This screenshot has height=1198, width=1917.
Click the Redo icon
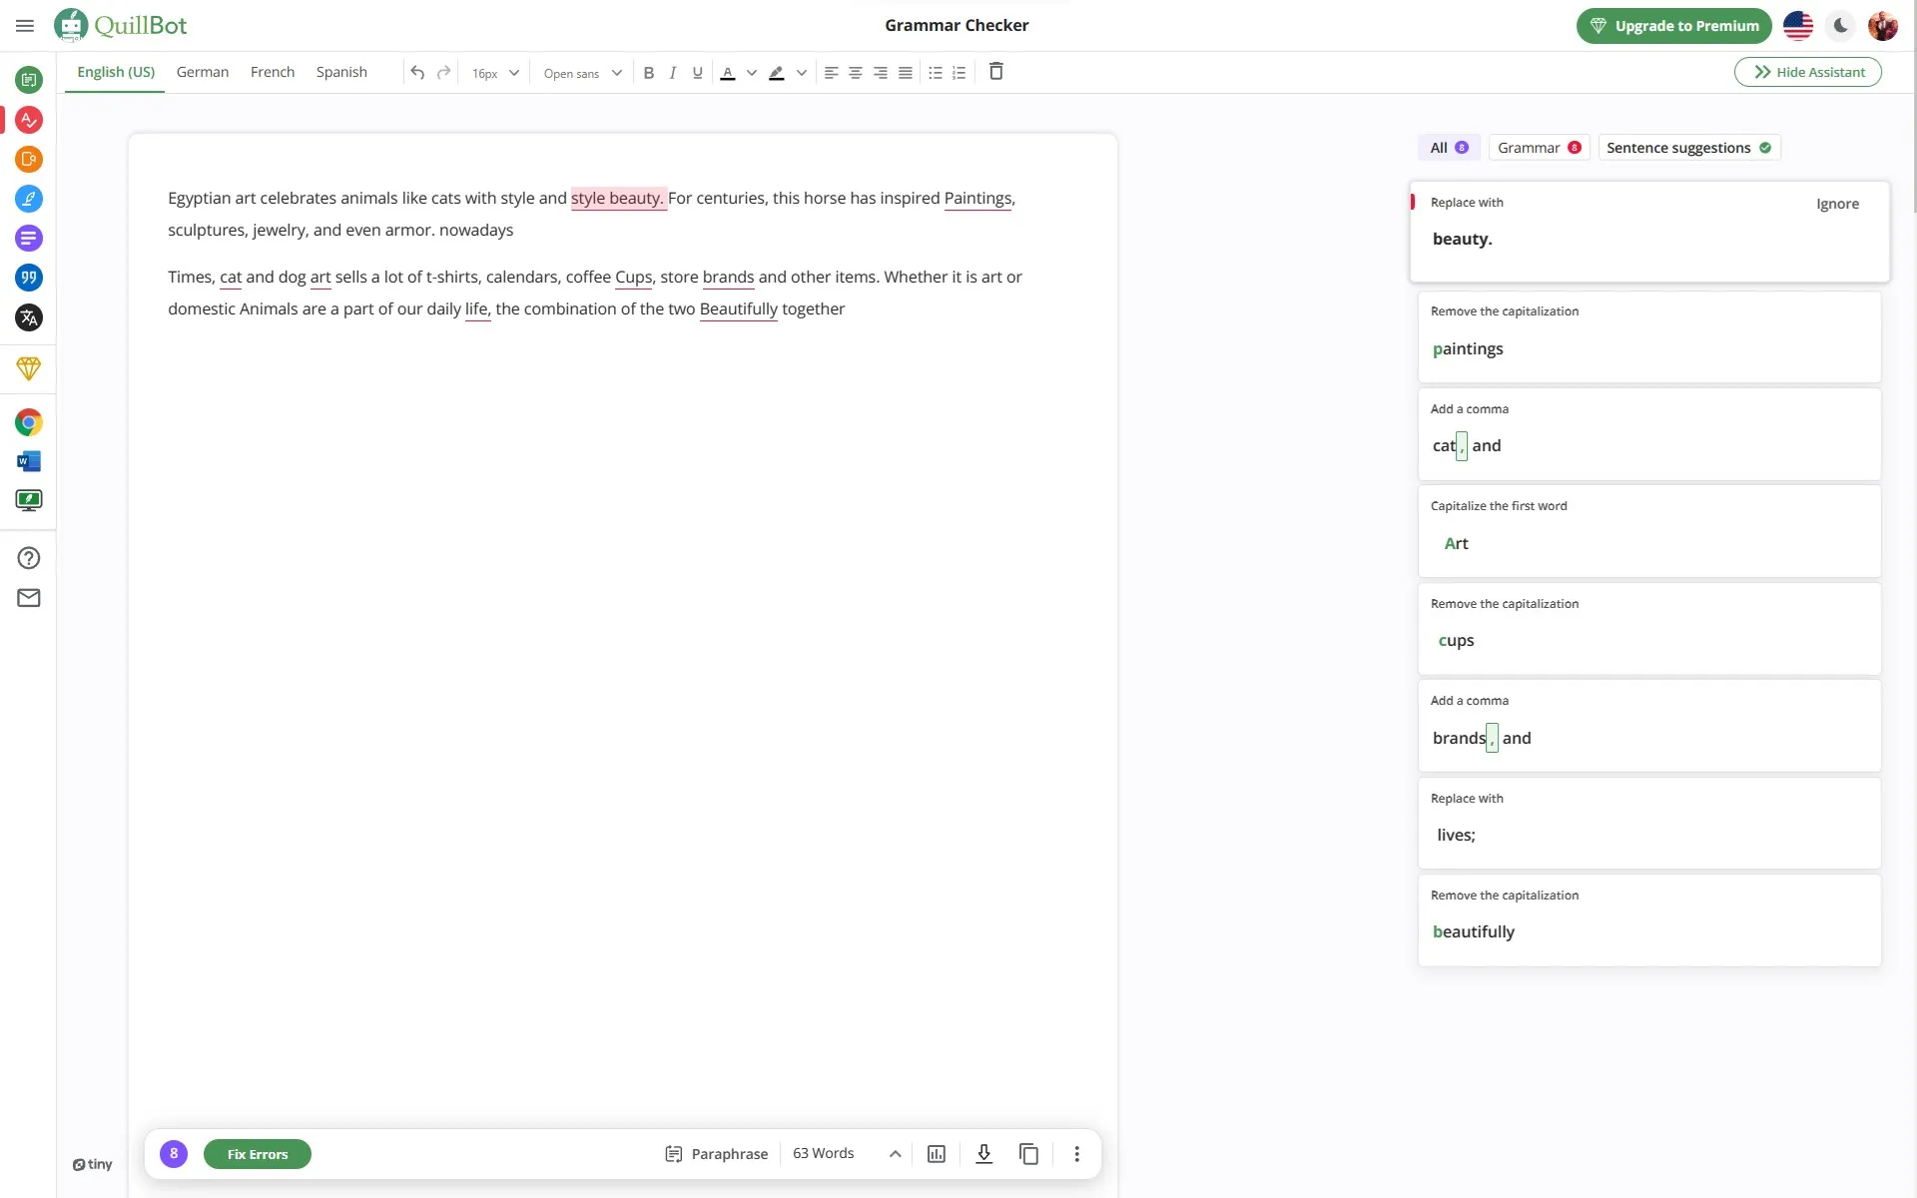[x=441, y=72]
